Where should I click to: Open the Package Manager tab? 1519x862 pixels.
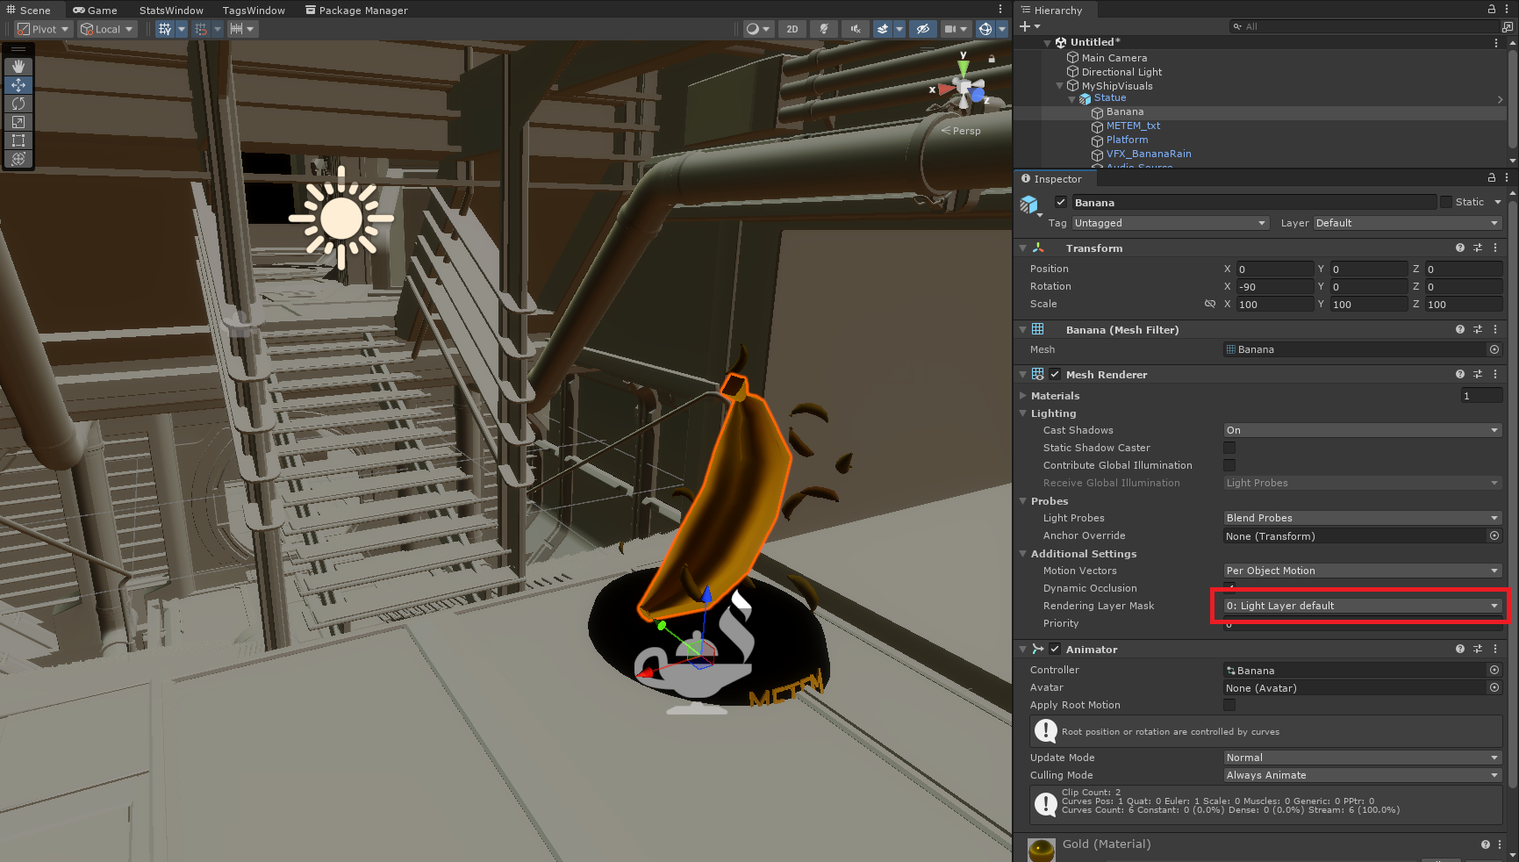tap(356, 11)
